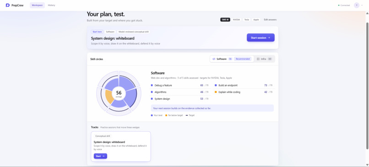
Task: Select the NVIDIA chip
Action: click(x=236, y=20)
